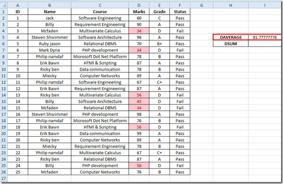Select the Mark Dyne cell

pos(50,50)
